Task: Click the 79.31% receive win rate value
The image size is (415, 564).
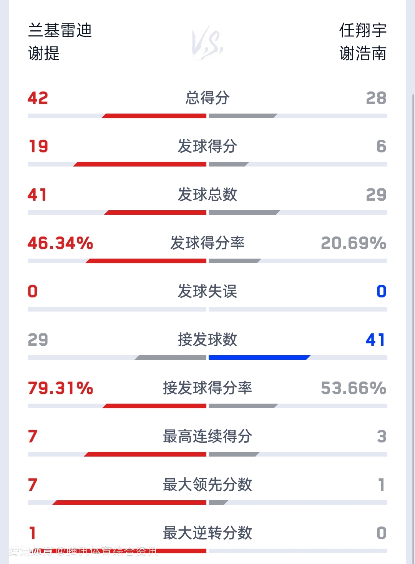Action: 60,388
